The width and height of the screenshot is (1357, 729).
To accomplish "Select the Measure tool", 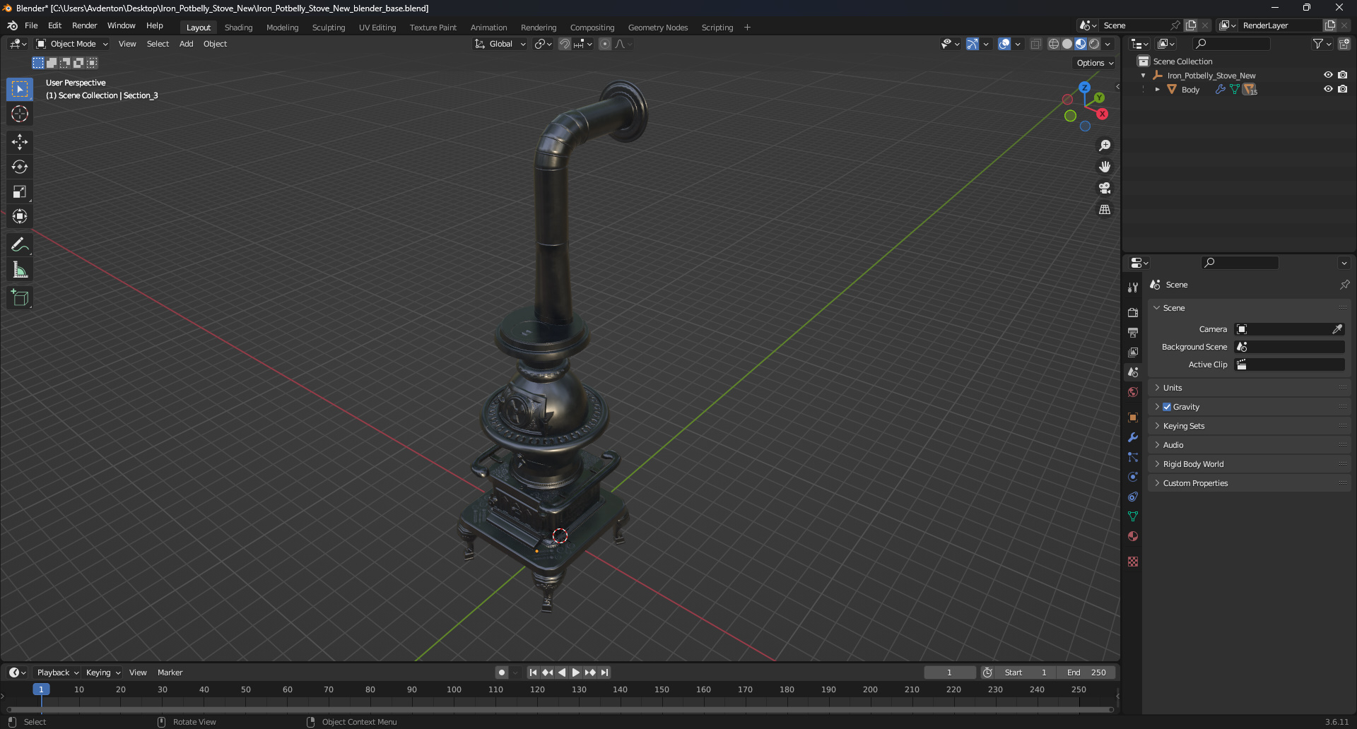I will [x=20, y=270].
